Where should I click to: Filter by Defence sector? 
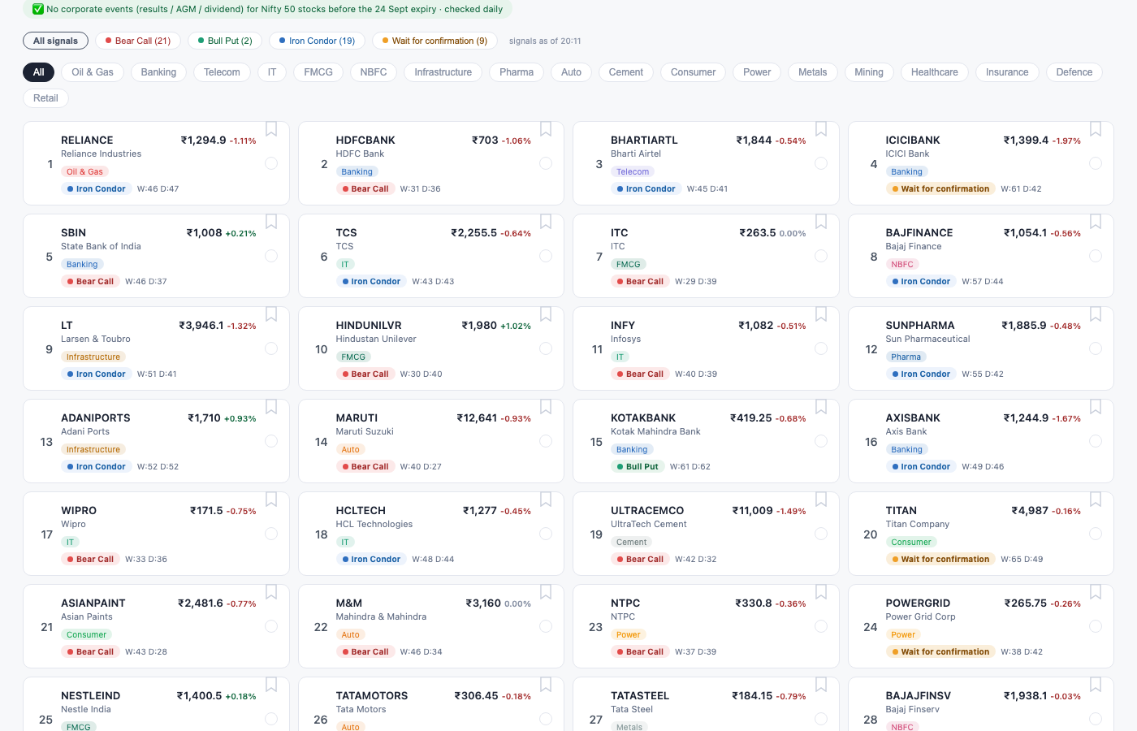point(1074,72)
